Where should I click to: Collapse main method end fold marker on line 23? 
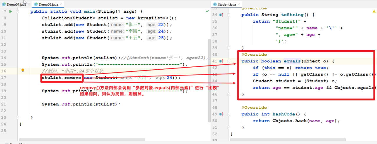[x=18, y=117]
